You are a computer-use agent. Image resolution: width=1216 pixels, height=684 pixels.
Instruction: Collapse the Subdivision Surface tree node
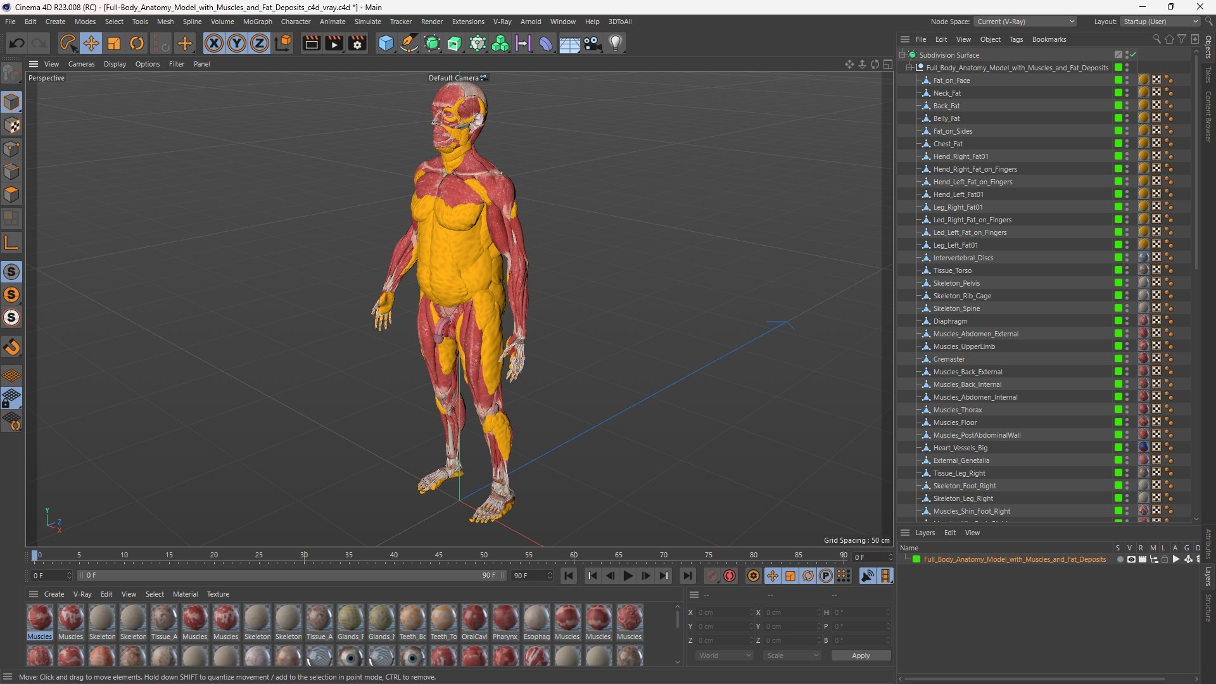tap(902, 55)
